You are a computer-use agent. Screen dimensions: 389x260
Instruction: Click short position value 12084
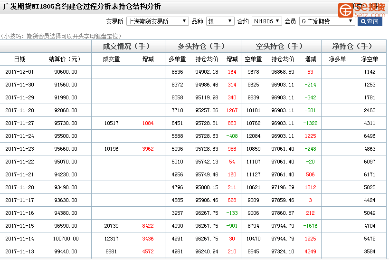click(x=253, y=136)
